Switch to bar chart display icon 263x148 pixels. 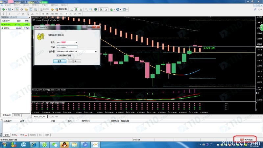tap(71, 10)
